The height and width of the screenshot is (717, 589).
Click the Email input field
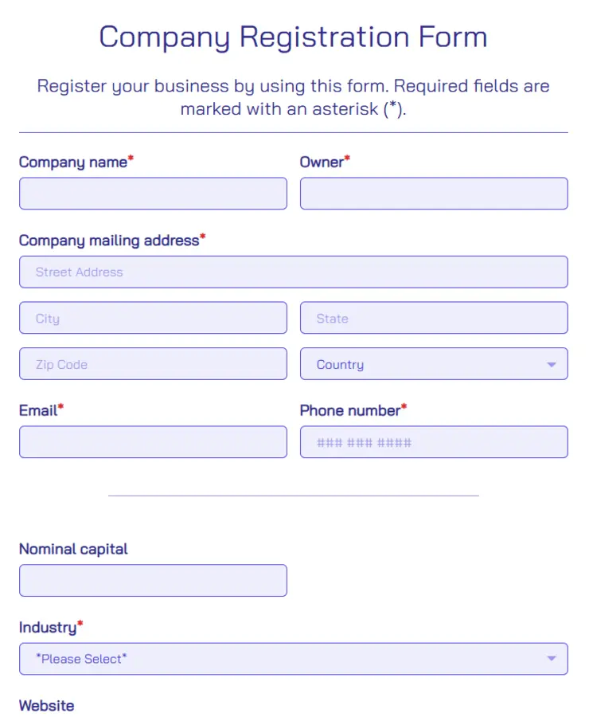pyautogui.click(x=153, y=442)
